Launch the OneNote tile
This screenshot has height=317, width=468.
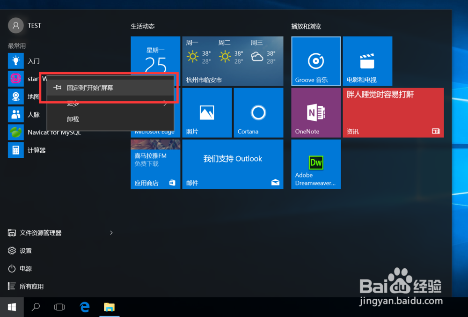316,112
